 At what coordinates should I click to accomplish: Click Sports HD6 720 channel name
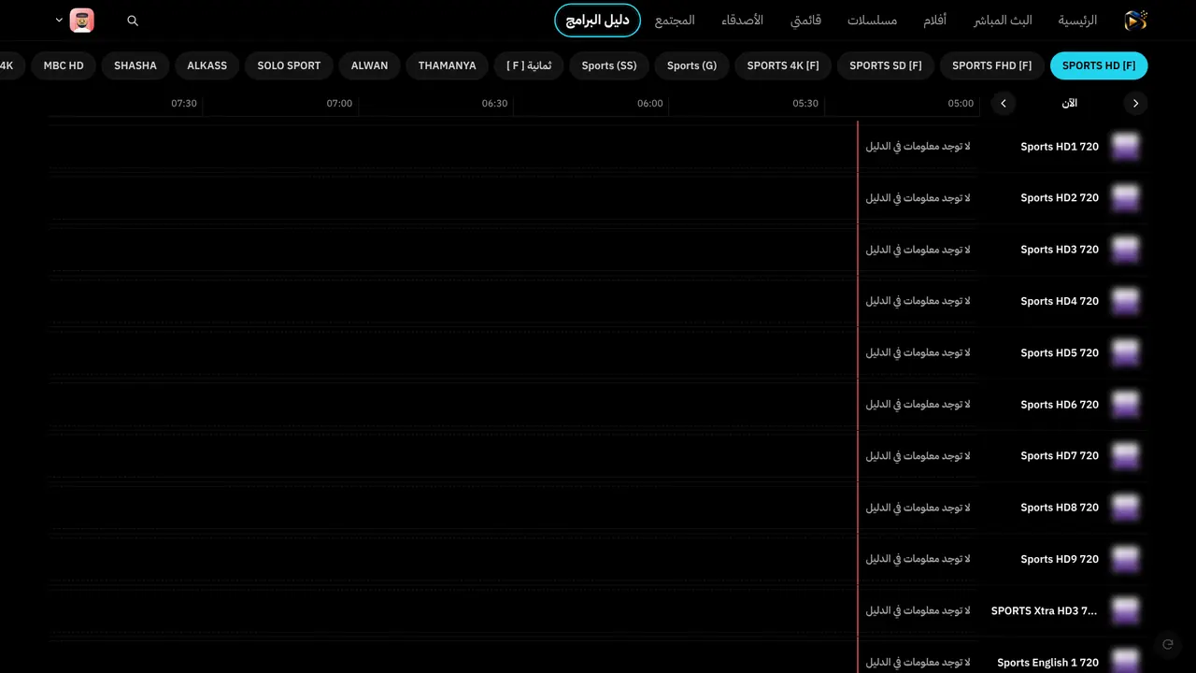1060,405
